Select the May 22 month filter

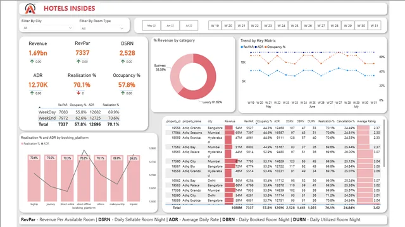coord(151,25)
